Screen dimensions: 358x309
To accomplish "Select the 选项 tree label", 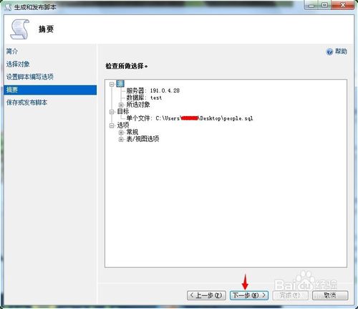I will (x=123, y=125).
